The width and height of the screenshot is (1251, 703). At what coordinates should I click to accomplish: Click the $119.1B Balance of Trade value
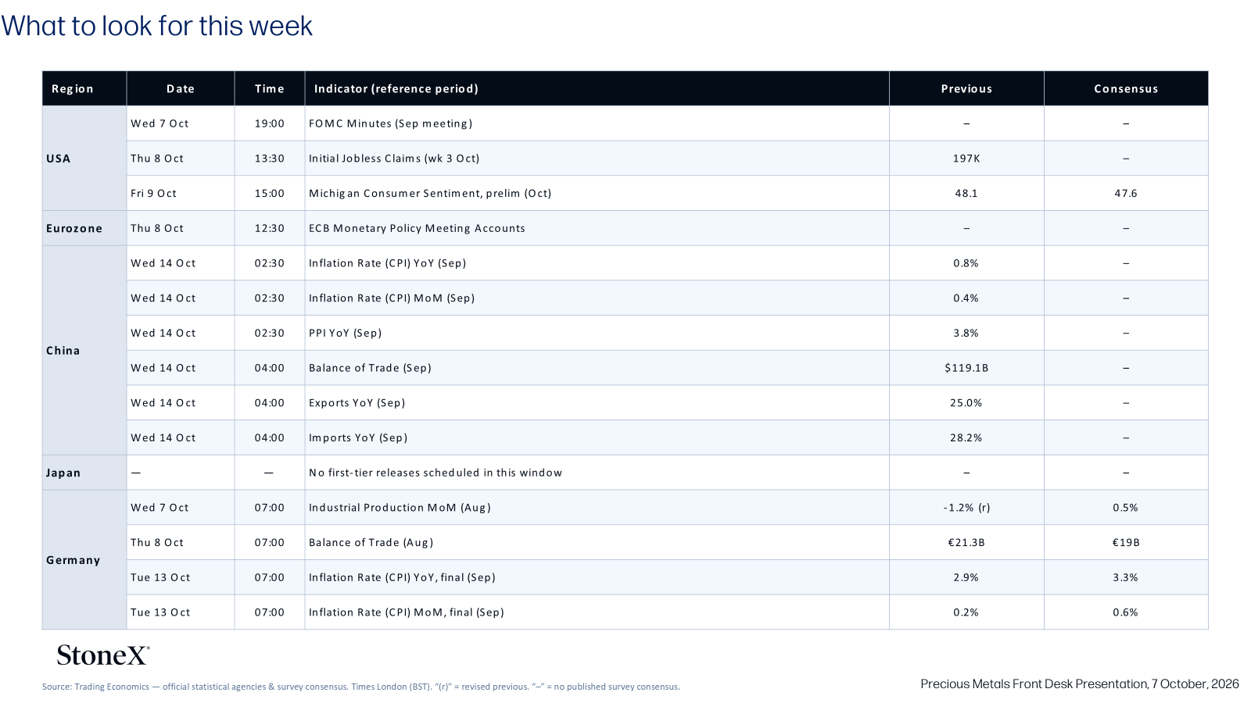pos(966,368)
